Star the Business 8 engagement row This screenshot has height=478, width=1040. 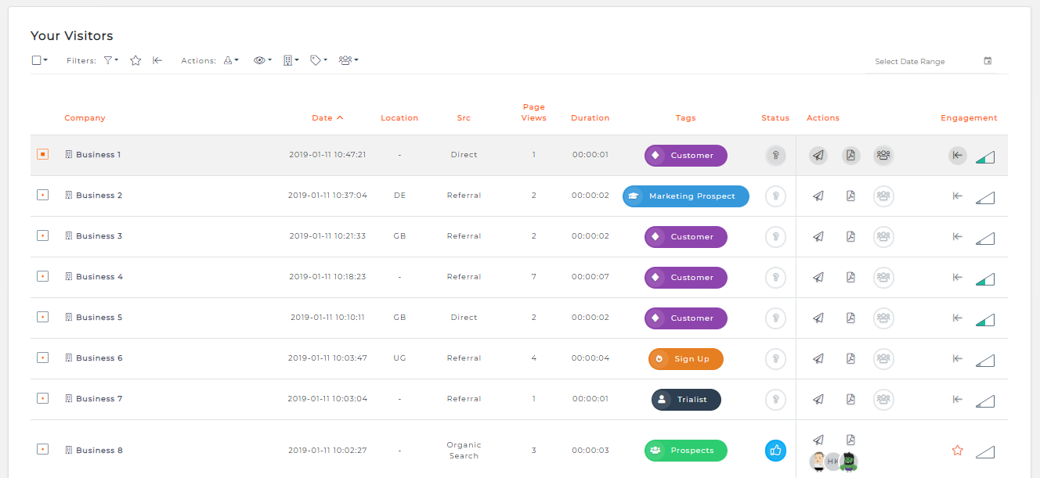tap(957, 450)
